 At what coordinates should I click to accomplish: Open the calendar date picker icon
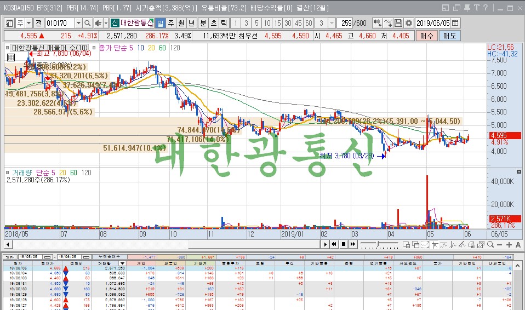(x=455, y=23)
